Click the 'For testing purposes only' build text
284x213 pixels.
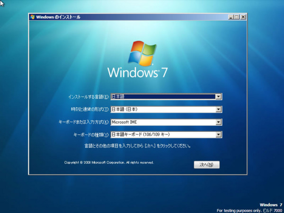pyautogui.click(x=249, y=211)
